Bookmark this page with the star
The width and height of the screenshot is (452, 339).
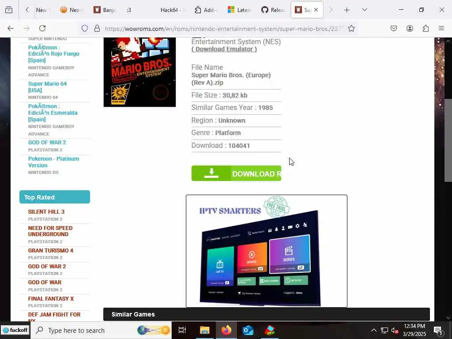click(x=351, y=28)
